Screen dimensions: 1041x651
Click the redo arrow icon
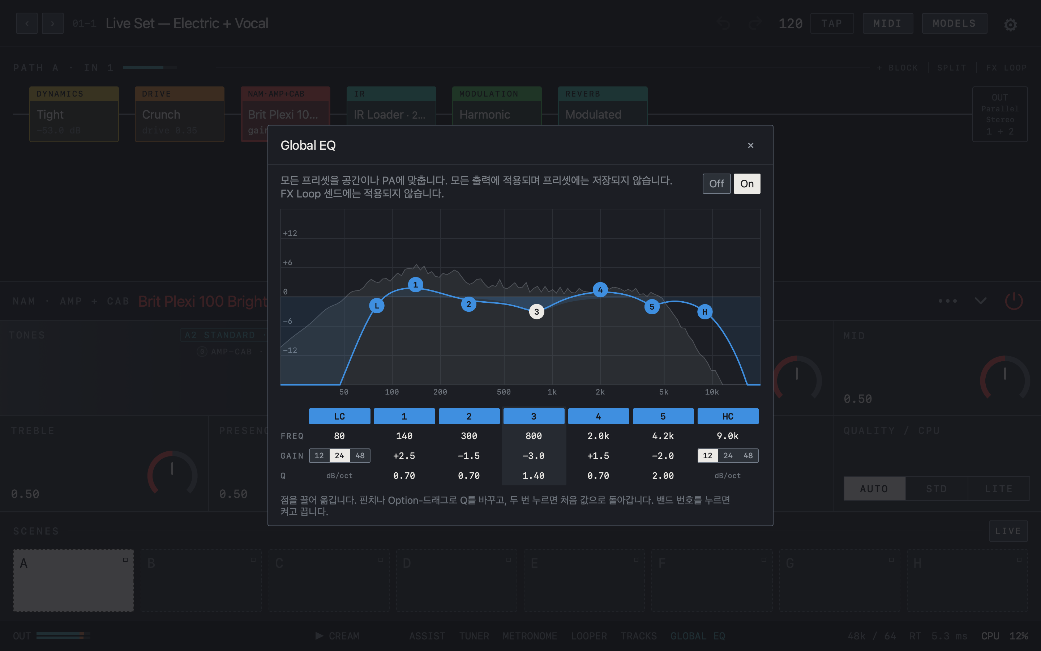(755, 24)
